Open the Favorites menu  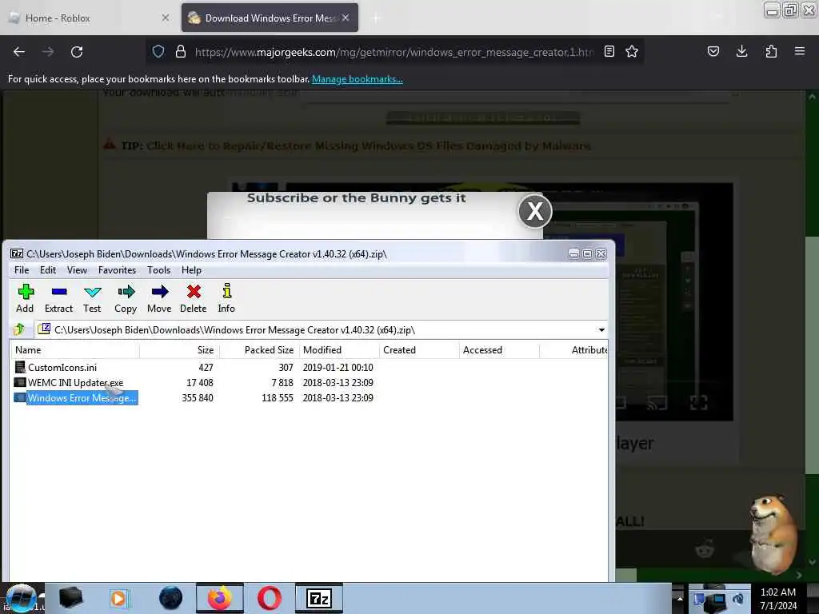117,270
